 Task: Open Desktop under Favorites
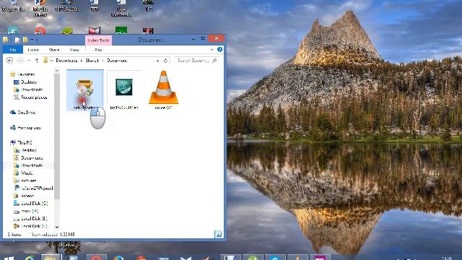tap(25, 82)
